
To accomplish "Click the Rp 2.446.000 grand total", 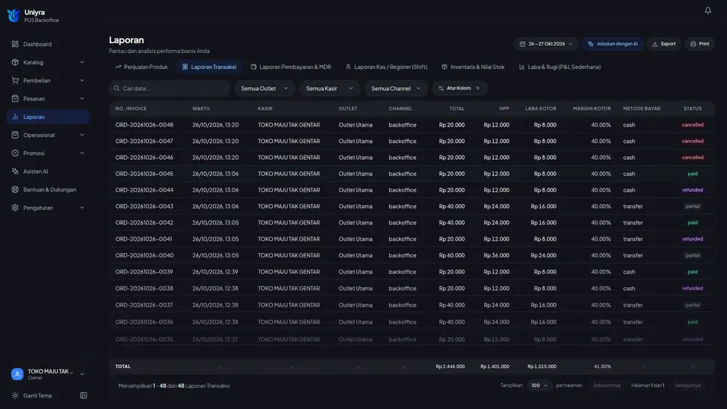I will point(450,367).
